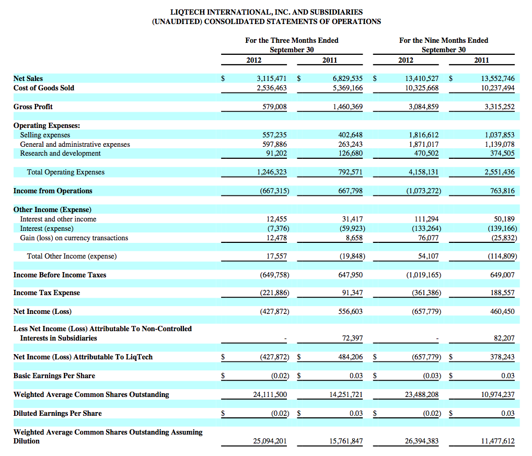Select the Selling expenses row label

point(45,135)
